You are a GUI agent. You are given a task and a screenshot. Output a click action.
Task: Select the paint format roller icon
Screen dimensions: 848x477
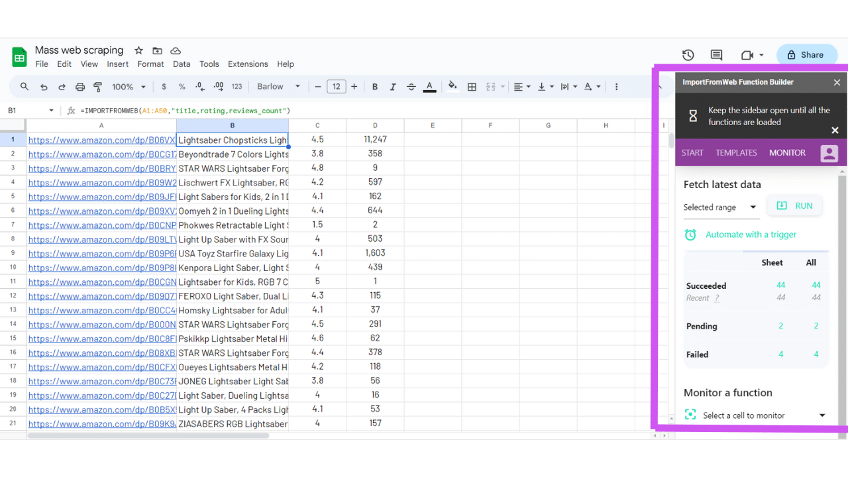98,87
